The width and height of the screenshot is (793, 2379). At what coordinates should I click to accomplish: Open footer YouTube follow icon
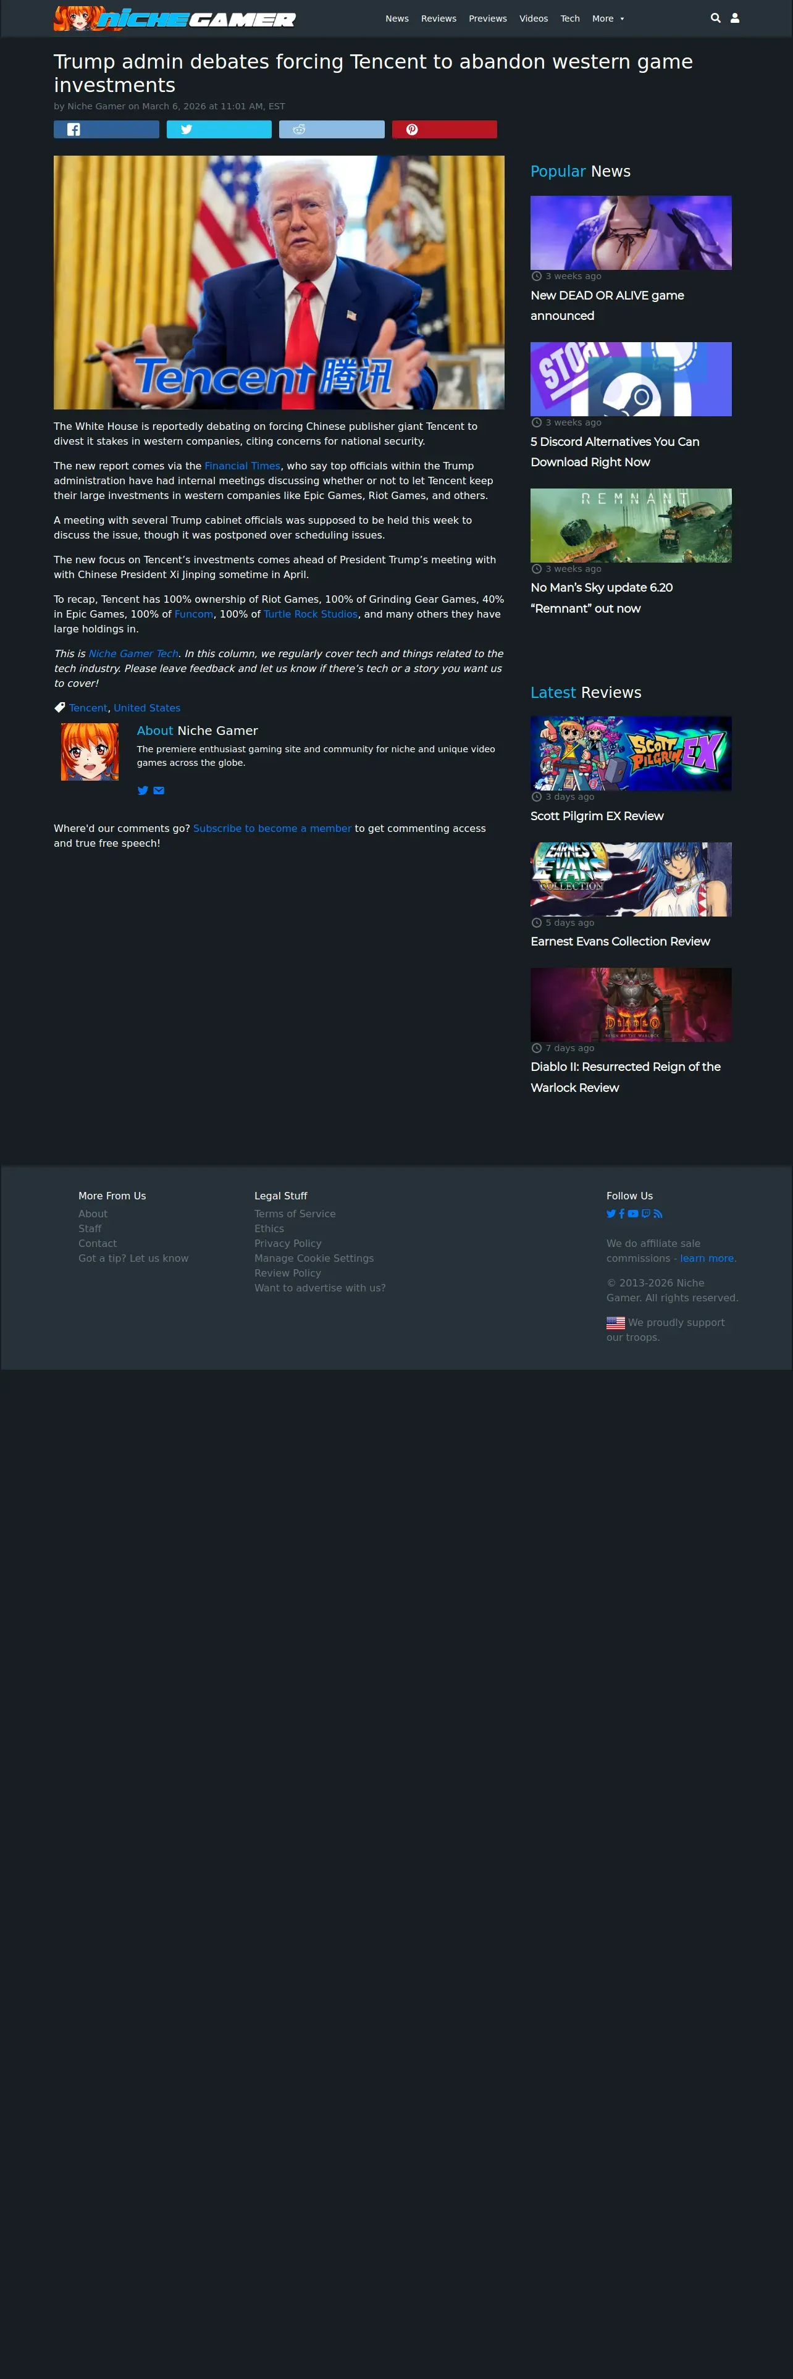pos(633,1214)
